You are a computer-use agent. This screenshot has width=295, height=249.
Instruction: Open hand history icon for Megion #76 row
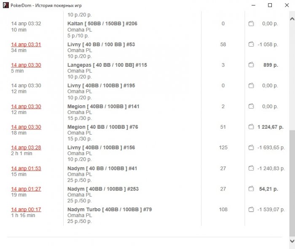[251, 127]
